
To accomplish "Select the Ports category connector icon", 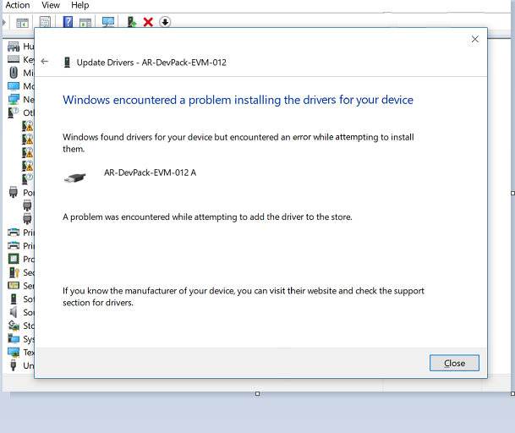I will (x=14, y=192).
